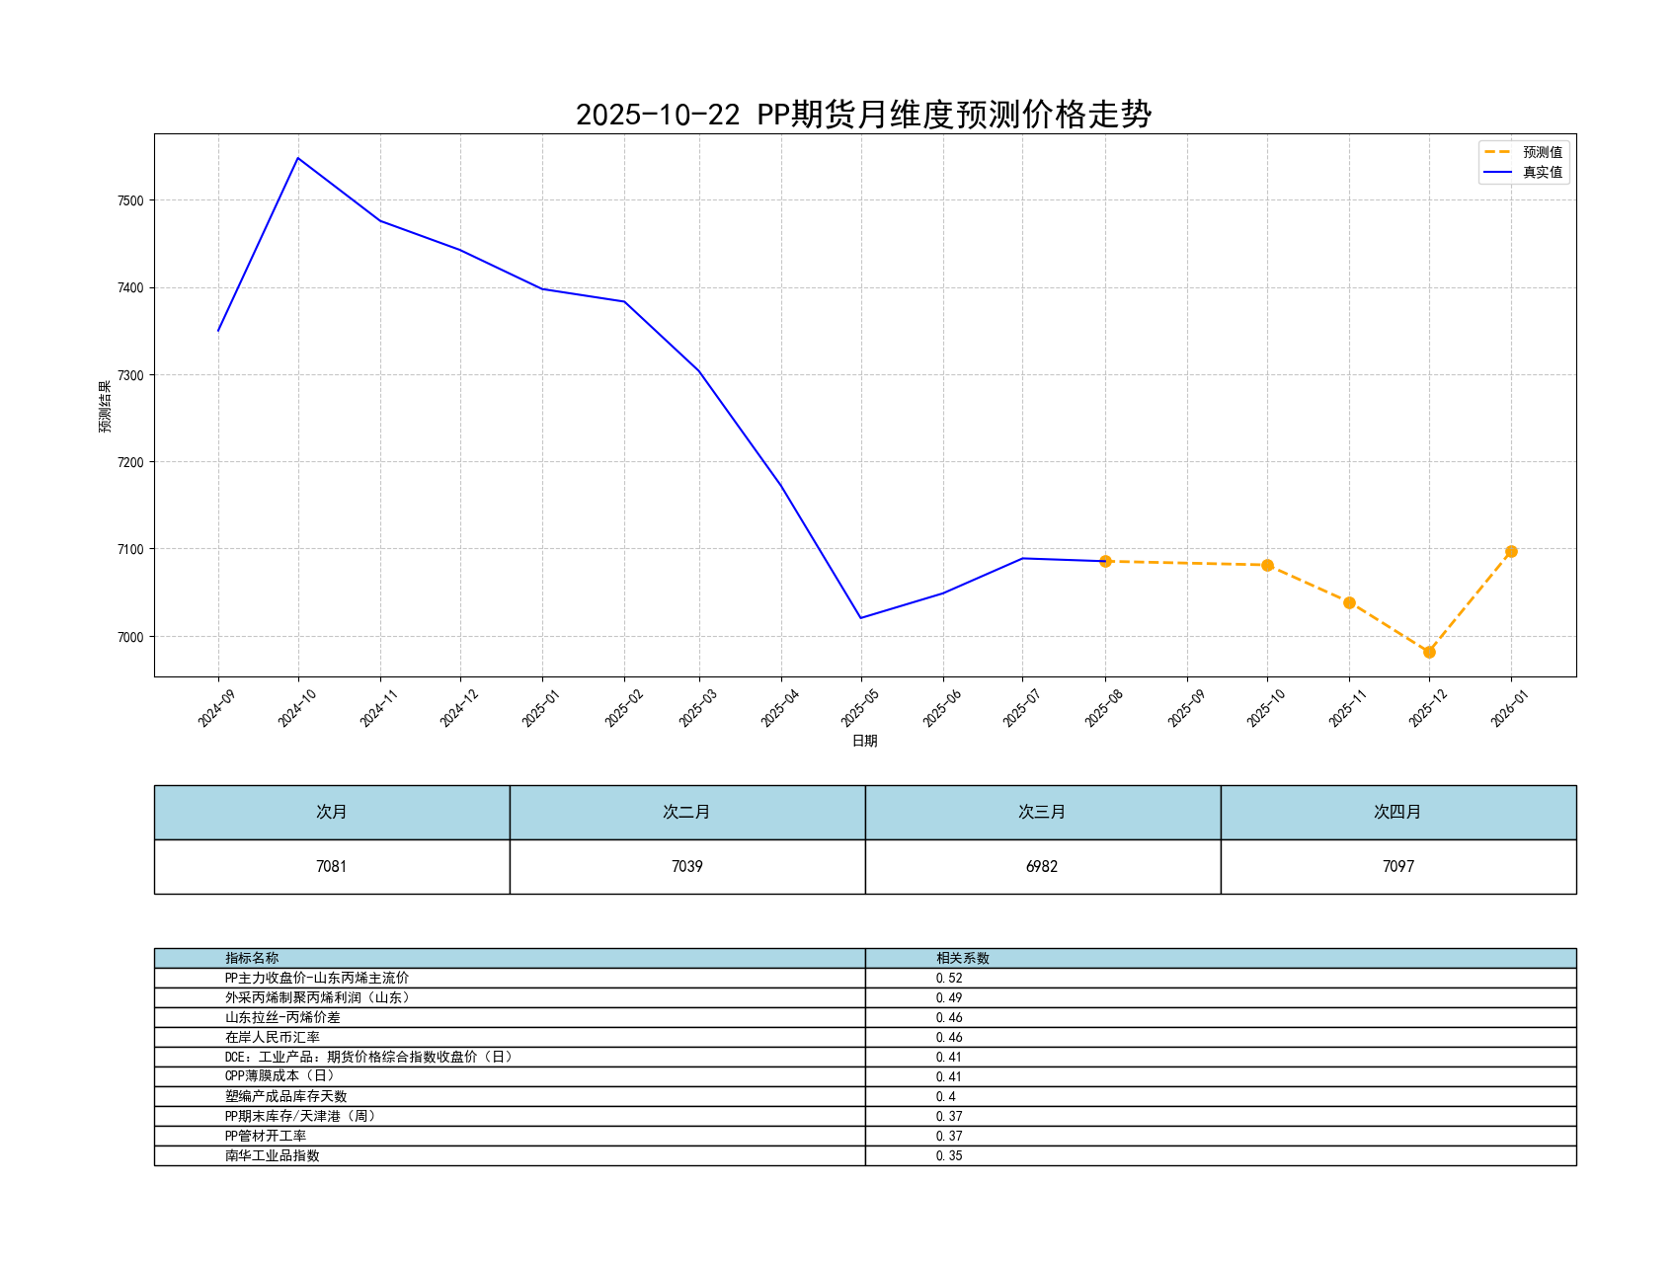The width and height of the screenshot is (1674, 1264).
Task: Click the 南华工业品指数 row
Action: (x=273, y=1155)
